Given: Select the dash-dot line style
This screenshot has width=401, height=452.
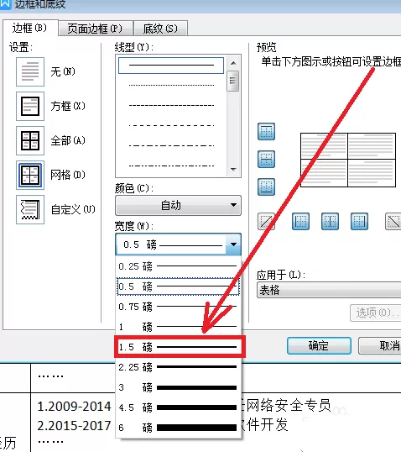Looking at the screenshot, I should 171,146.
